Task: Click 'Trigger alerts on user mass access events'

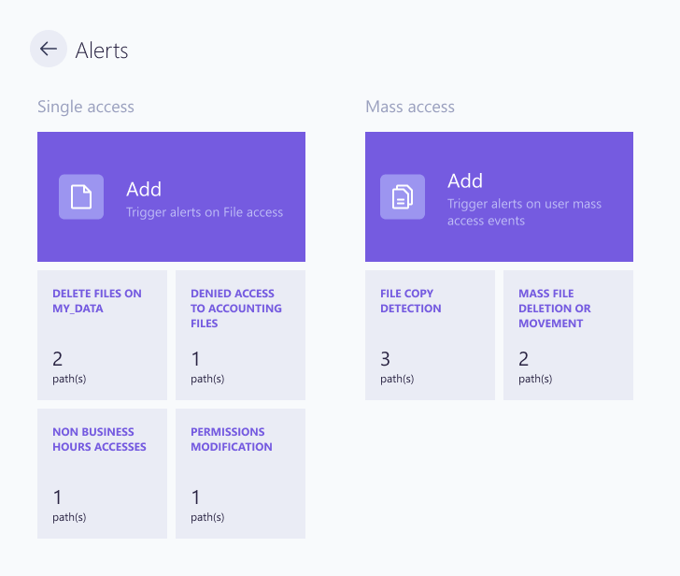Action: coord(524,212)
